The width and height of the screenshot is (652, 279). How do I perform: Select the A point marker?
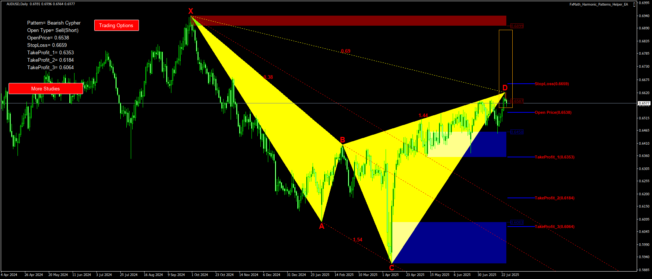click(x=322, y=226)
